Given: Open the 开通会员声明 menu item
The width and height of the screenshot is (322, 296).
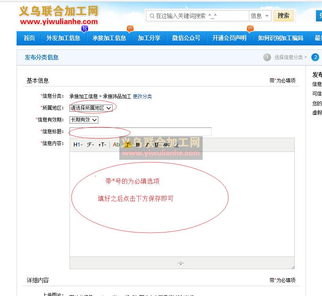Looking at the screenshot, I should coord(229,38).
